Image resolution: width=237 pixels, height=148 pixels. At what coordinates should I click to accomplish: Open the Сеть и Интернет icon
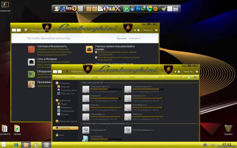click(32, 62)
